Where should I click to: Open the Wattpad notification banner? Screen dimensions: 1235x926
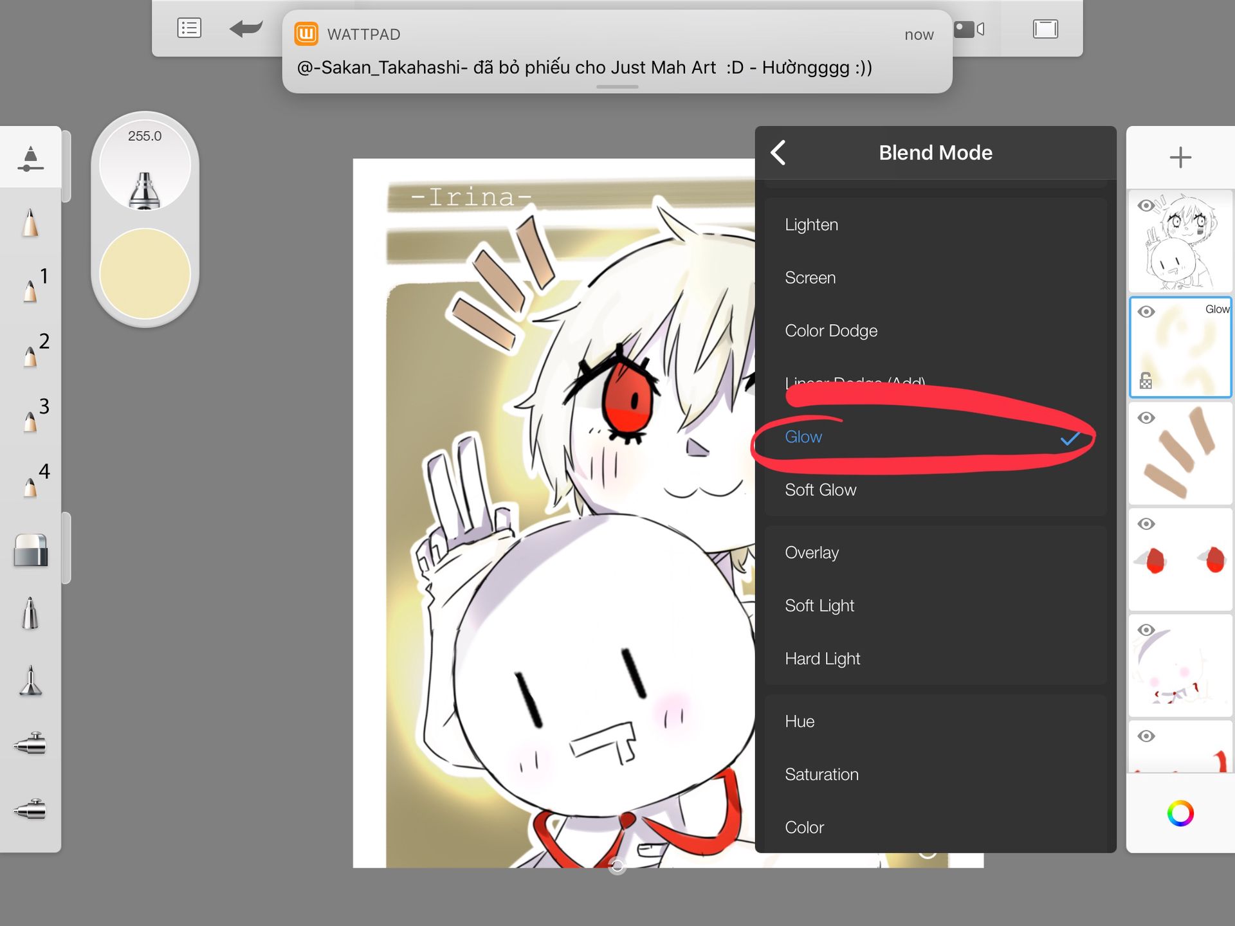point(616,53)
